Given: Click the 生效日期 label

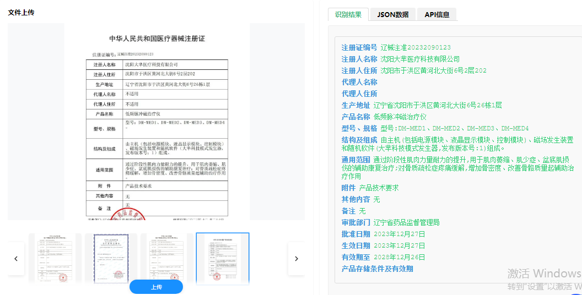Looking at the screenshot, I should (355, 245).
